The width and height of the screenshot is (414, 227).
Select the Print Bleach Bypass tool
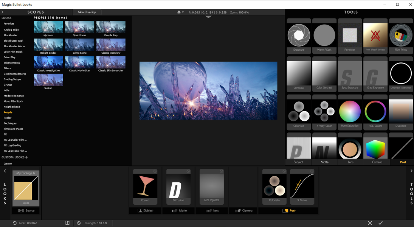[x=375, y=36]
